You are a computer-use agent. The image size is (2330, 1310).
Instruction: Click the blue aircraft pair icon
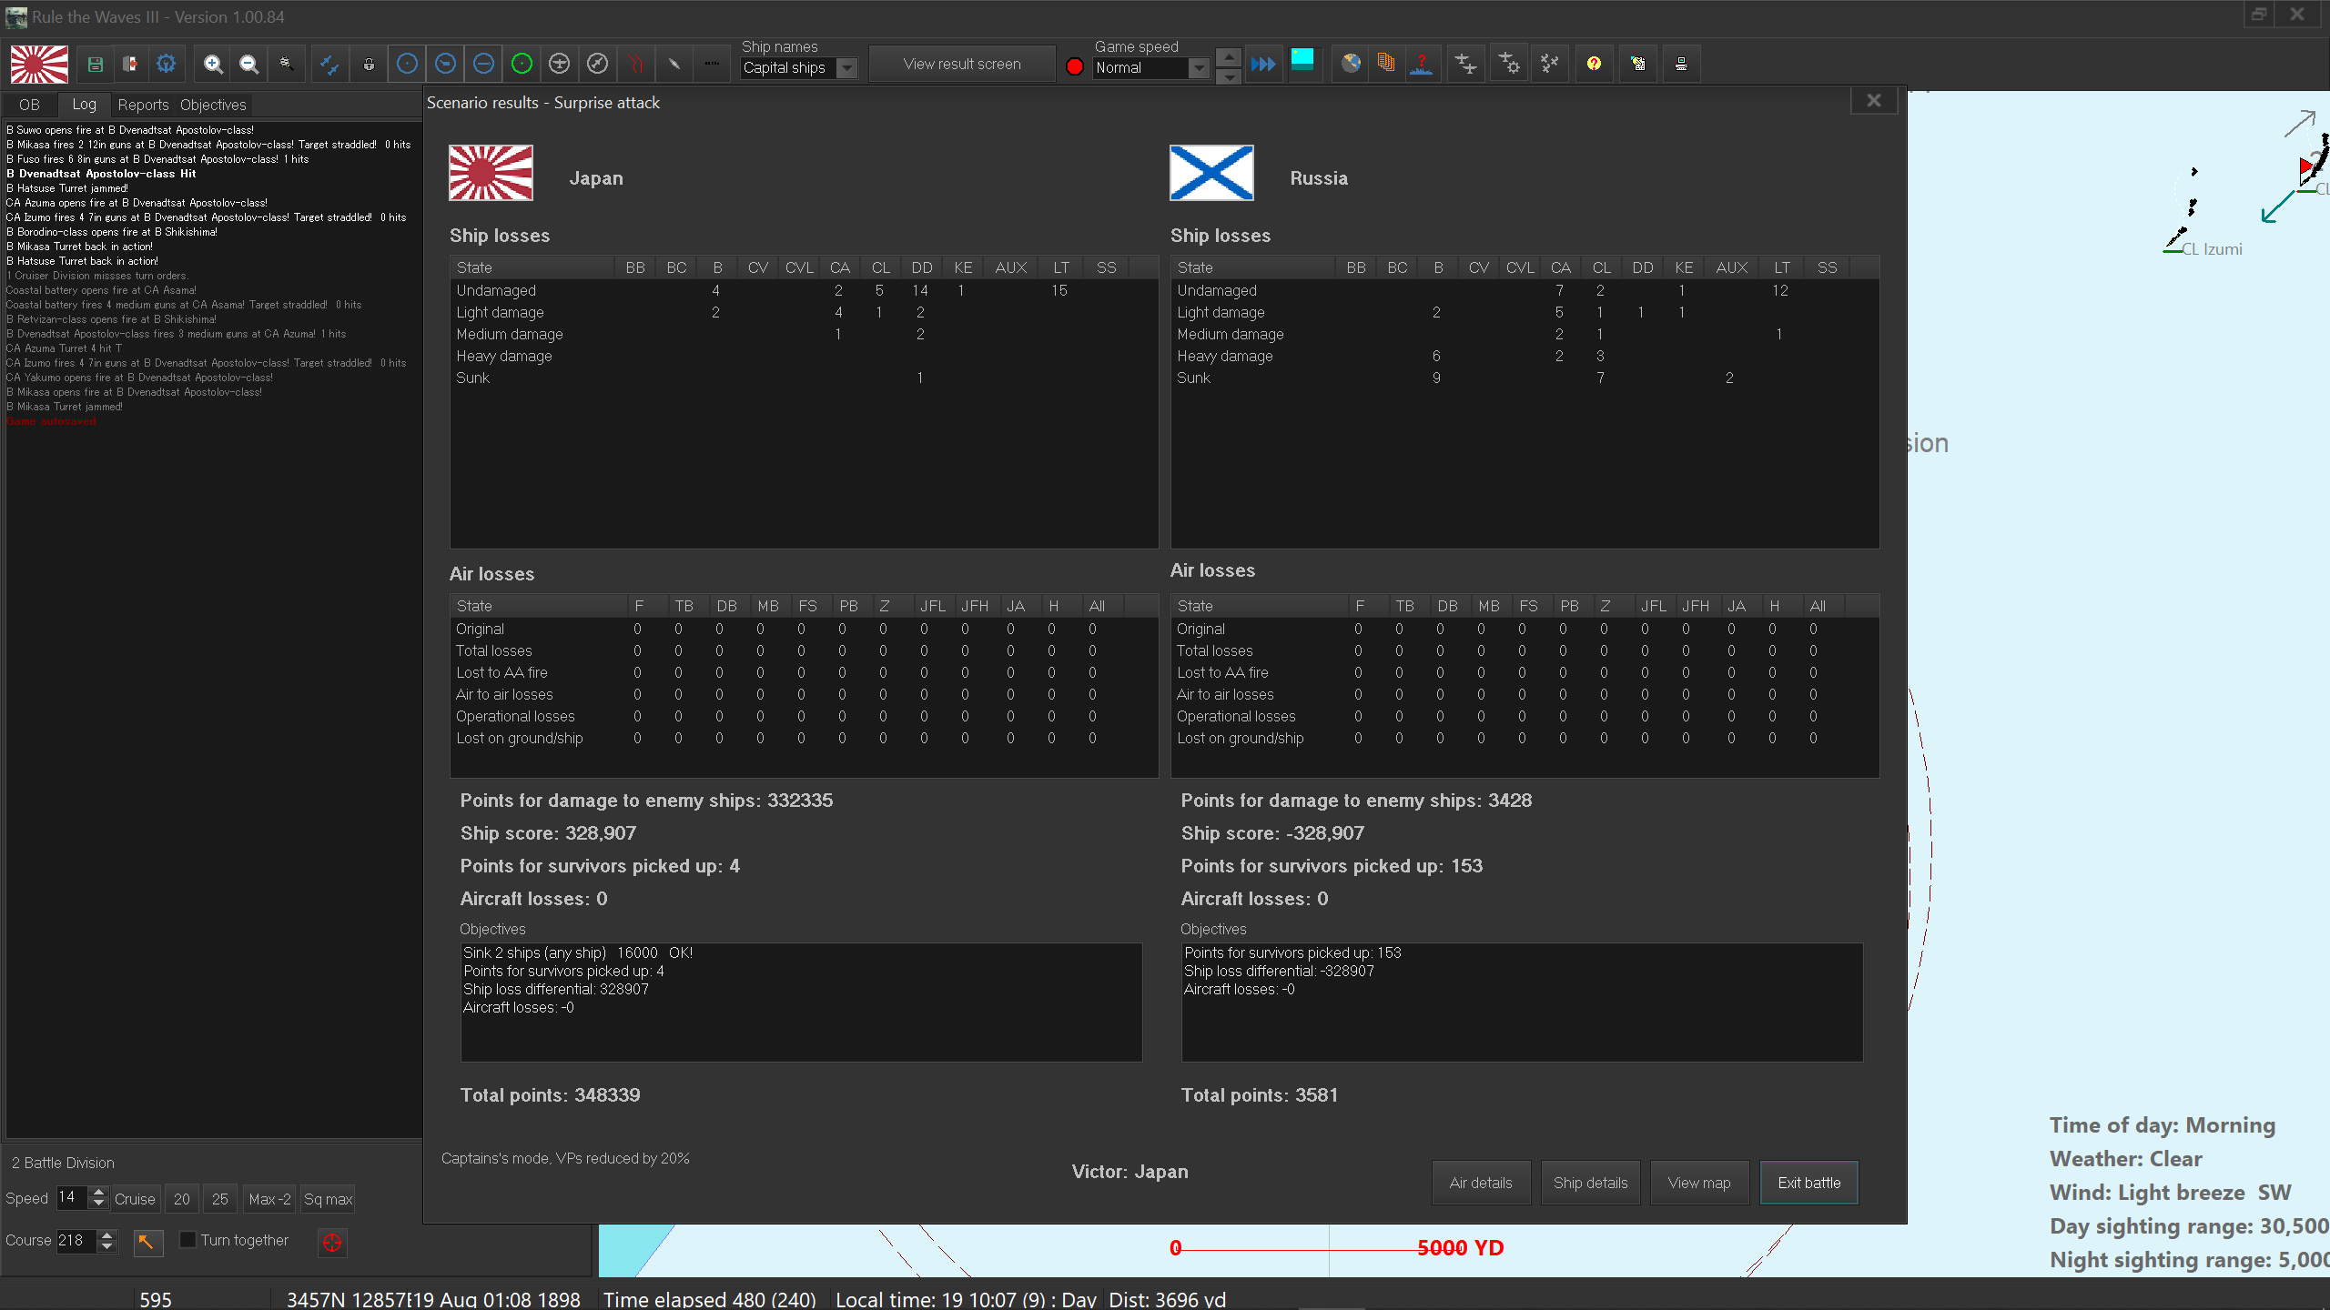329,64
